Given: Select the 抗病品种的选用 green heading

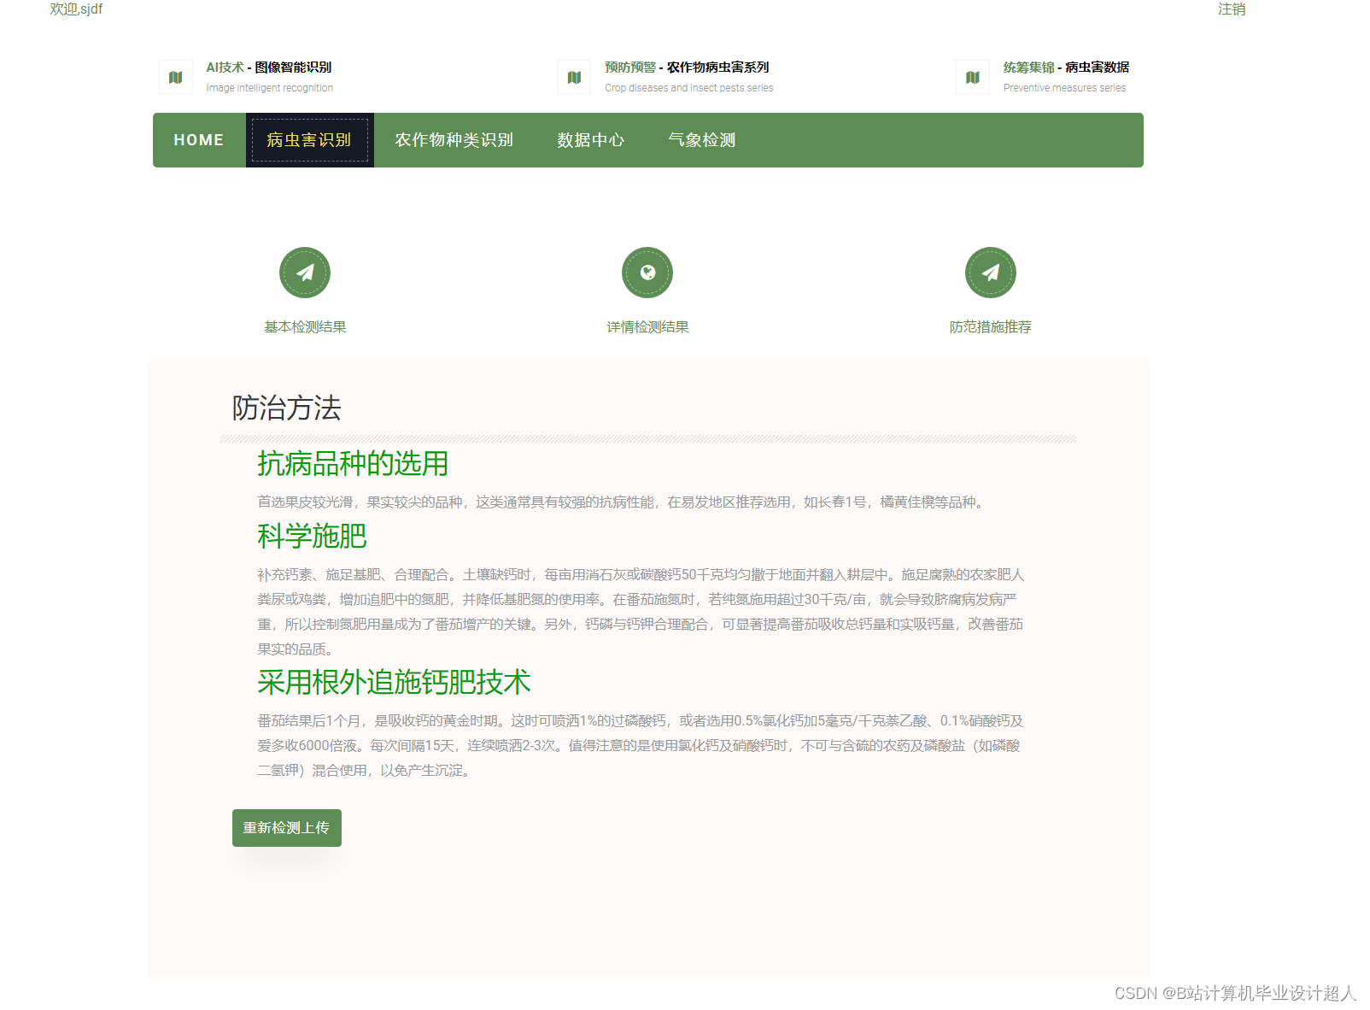Looking at the screenshot, I should [x=354, y=465].
